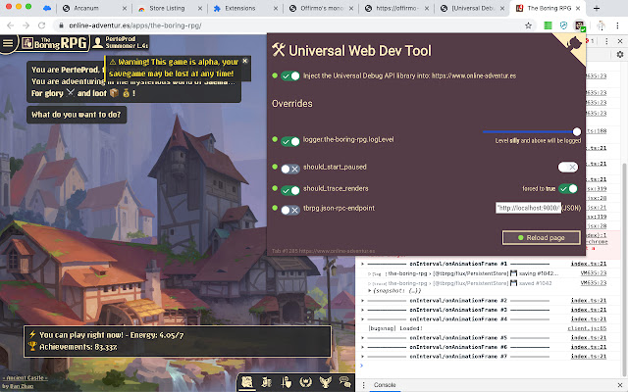Click the Reload page button

(541, 237)
